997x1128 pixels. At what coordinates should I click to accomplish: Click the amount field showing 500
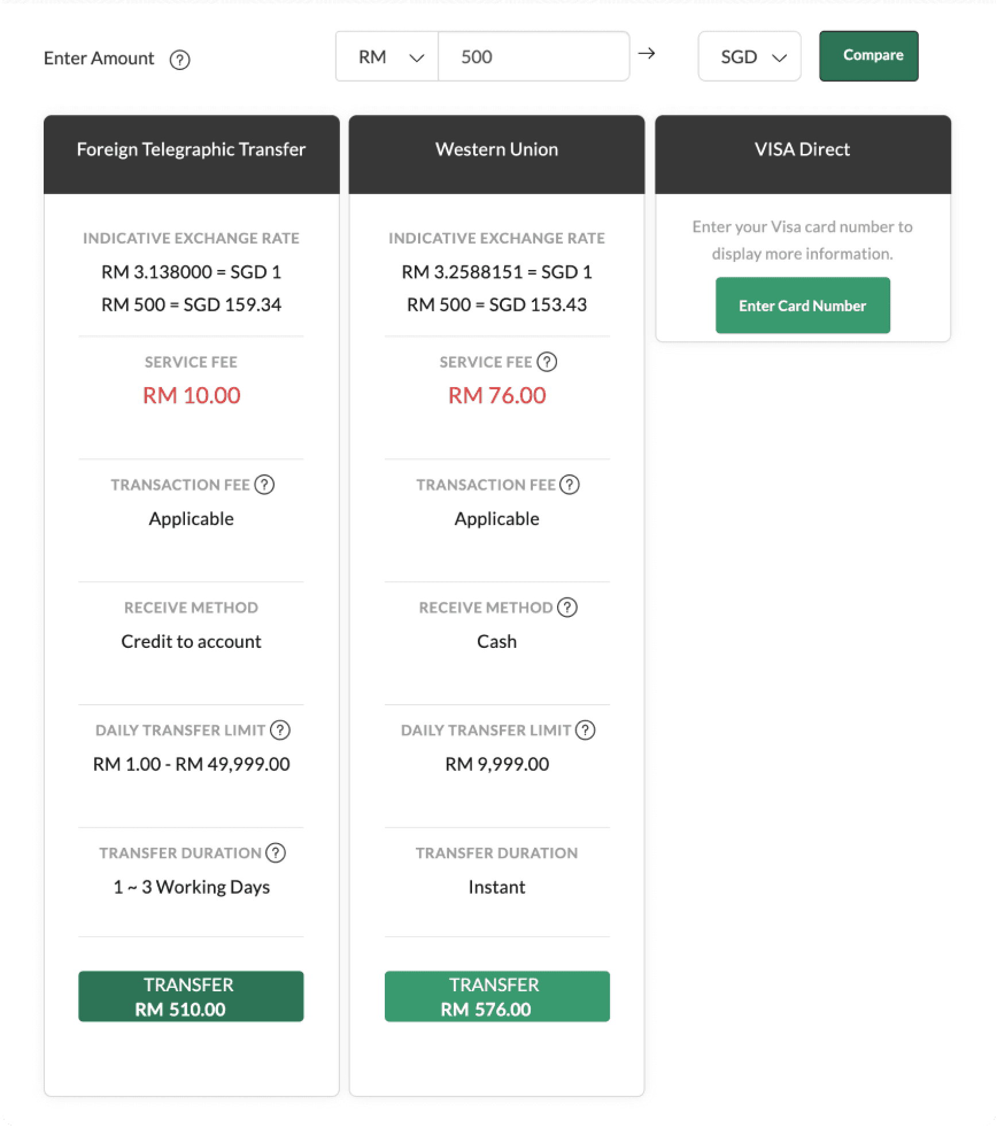click(534, 56)
